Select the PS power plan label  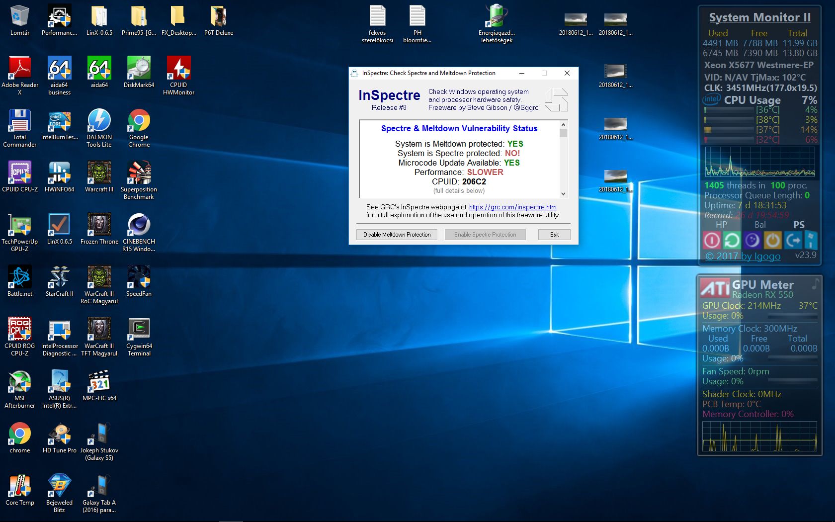coord(799,225)
